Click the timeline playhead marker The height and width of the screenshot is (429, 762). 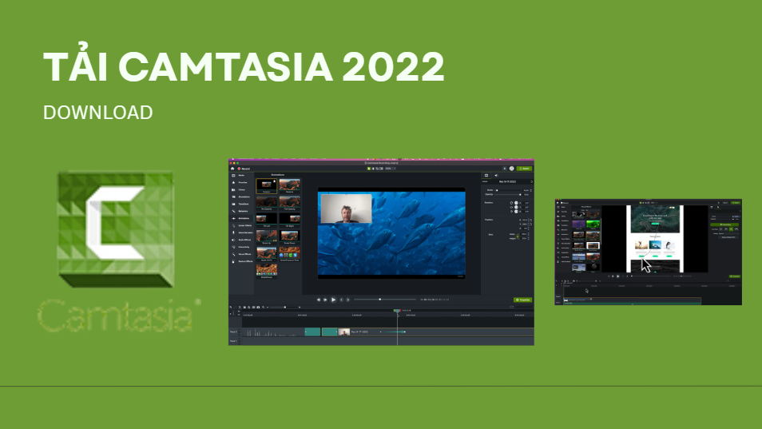coord(397,311)
